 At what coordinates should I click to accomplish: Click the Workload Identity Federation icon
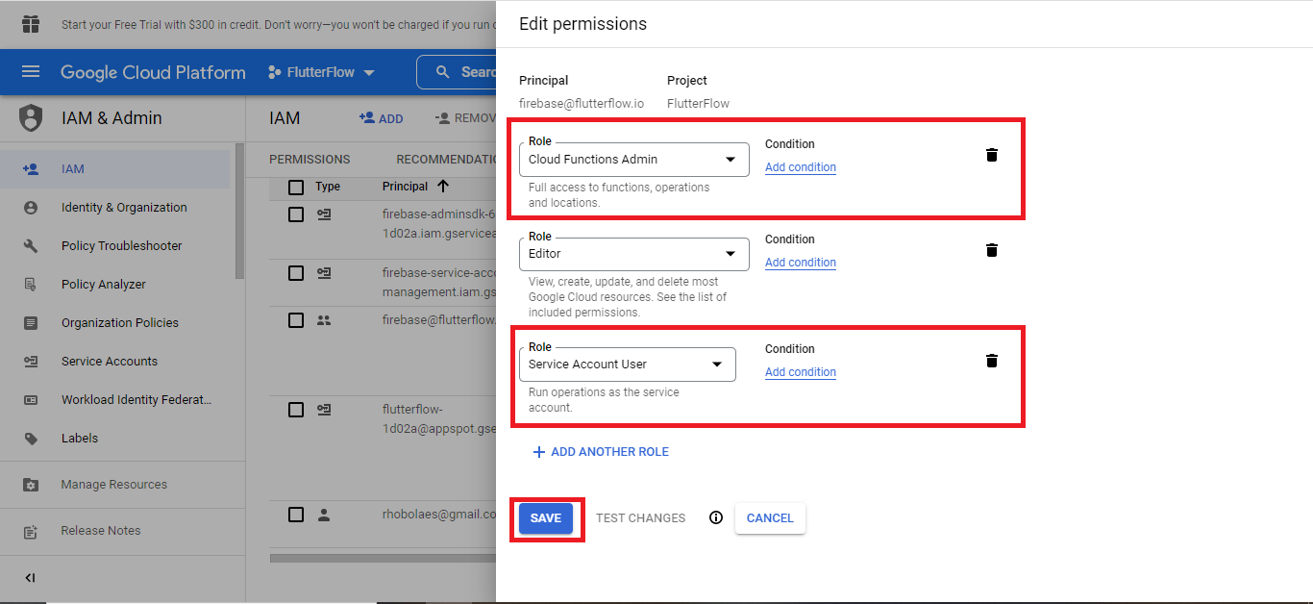(x=31, y=400)
